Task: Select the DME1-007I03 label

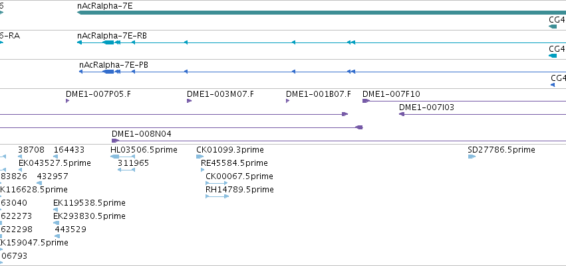Action: pyautogui.click(x=427, y=107)
